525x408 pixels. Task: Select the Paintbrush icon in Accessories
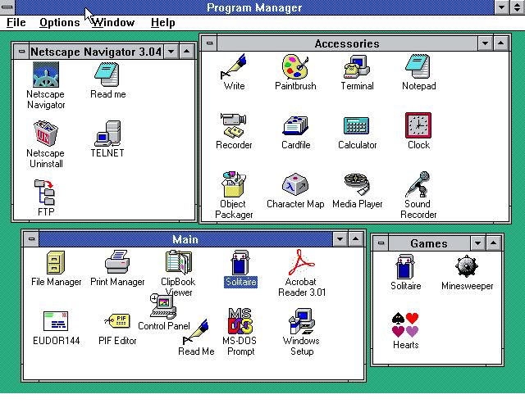pyautogui.click(x=295, y=68)
